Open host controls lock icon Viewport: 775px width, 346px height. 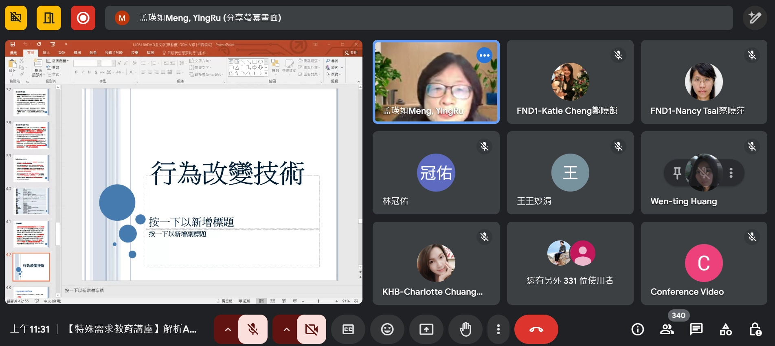coord(755,329)
